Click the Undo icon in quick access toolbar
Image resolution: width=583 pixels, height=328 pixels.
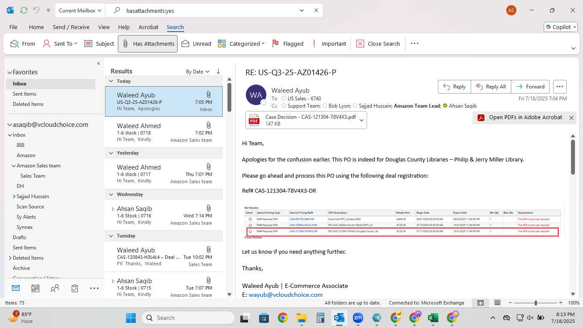[36, 10]
